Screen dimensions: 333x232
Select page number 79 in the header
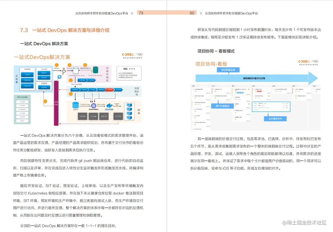(x=141, y=13)
